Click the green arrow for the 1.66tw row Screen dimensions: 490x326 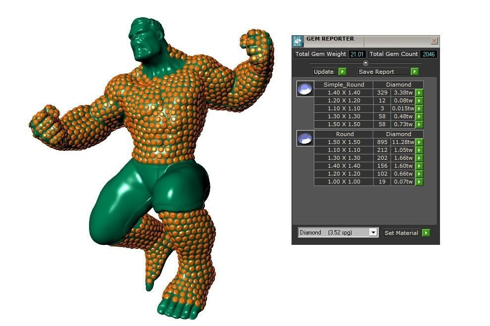(419, 158)
